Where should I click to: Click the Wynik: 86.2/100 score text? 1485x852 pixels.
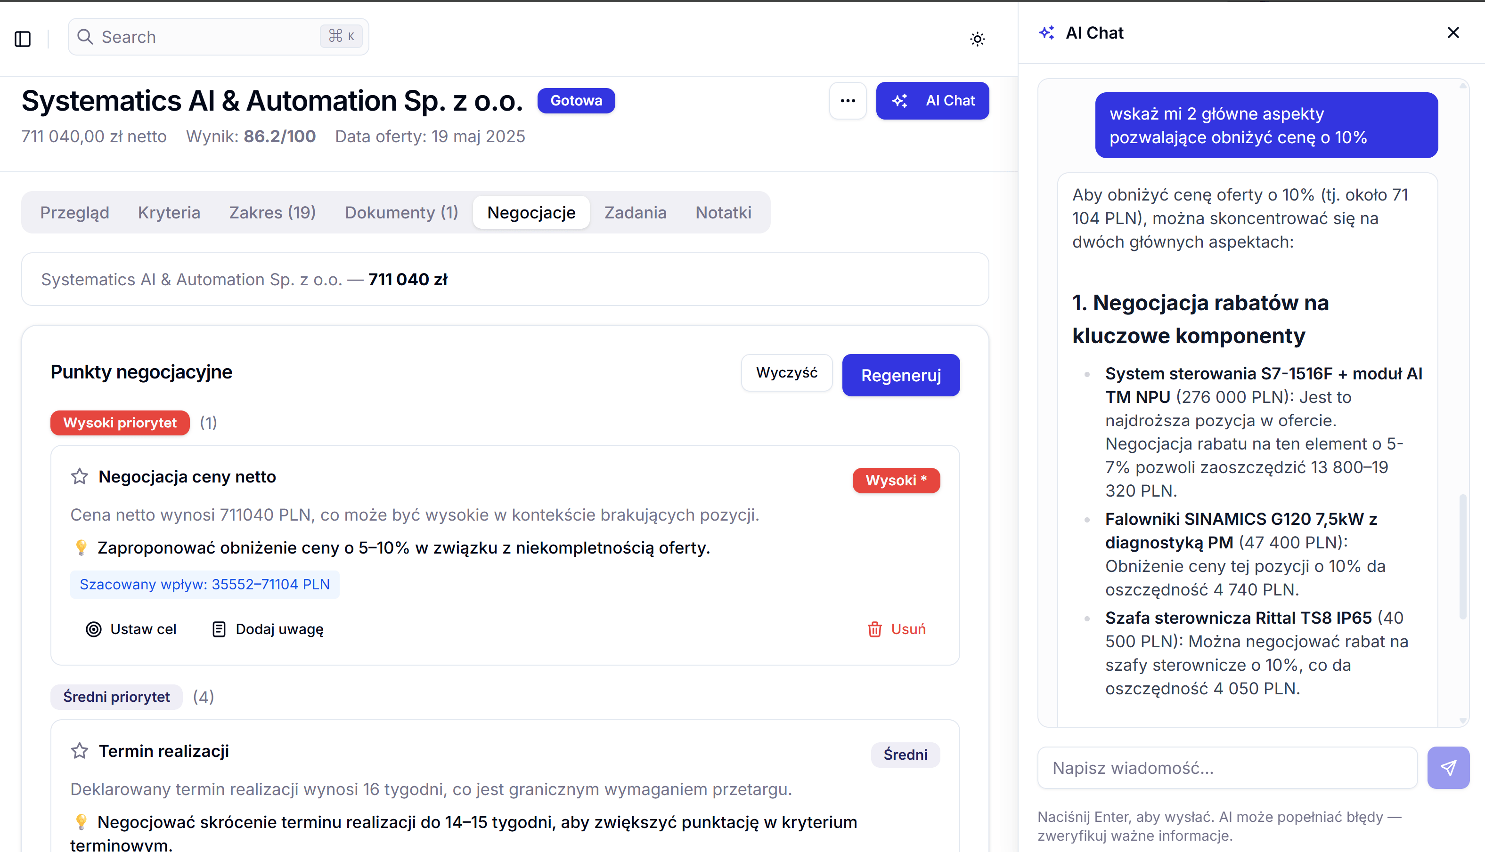point(251,137)
